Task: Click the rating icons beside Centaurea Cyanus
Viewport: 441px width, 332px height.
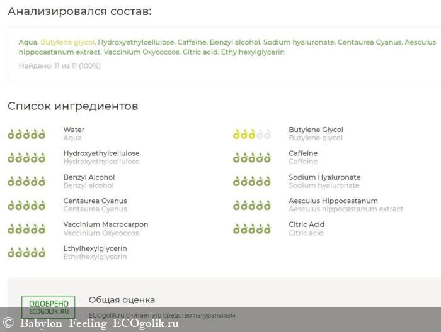Action: (26, 206)
